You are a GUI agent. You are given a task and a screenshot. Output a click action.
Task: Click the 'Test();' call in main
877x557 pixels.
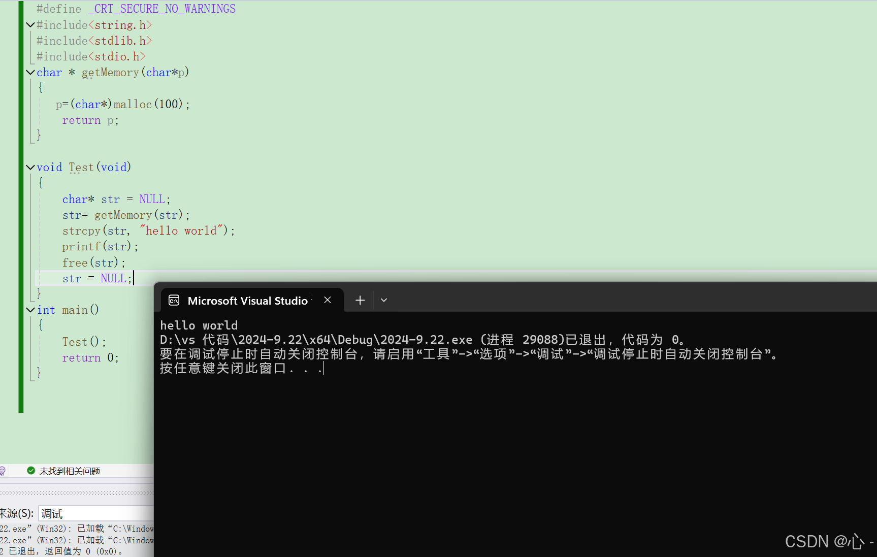[x=84, y=342]
